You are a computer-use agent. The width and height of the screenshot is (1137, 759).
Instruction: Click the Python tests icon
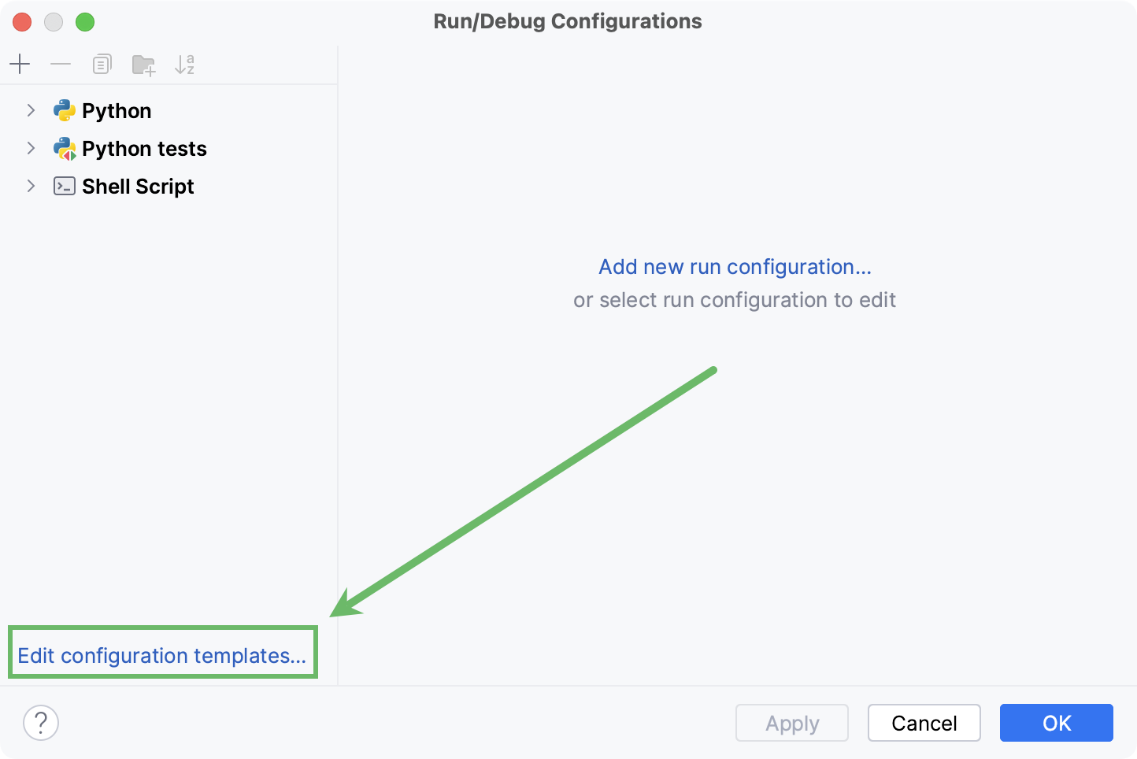[65, 148]
